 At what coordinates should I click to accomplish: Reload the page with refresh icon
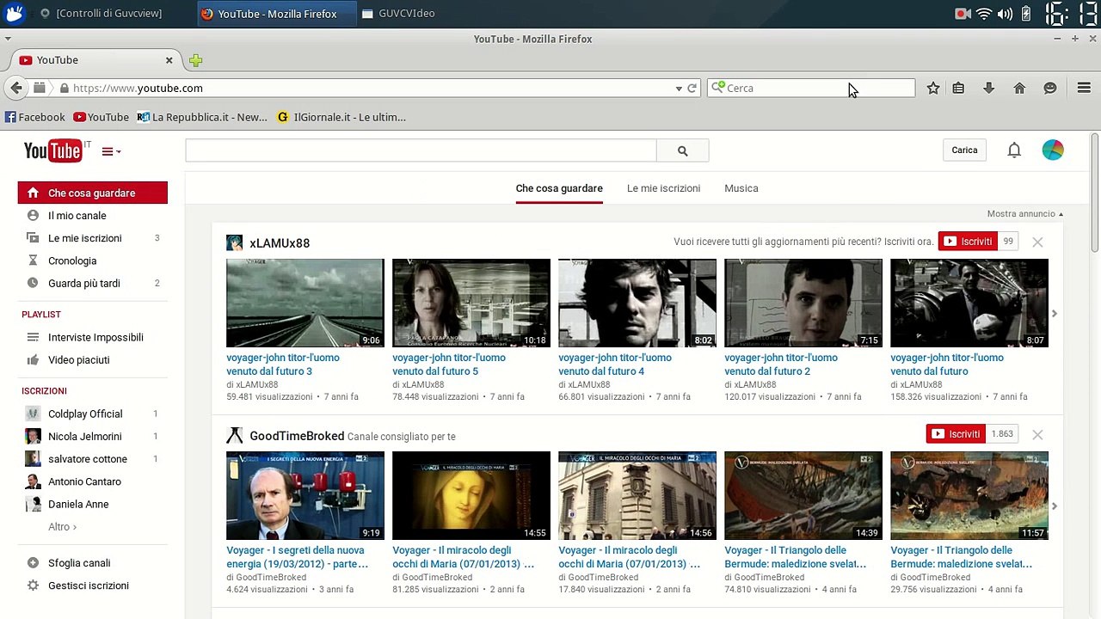click(x=692, y=88)
